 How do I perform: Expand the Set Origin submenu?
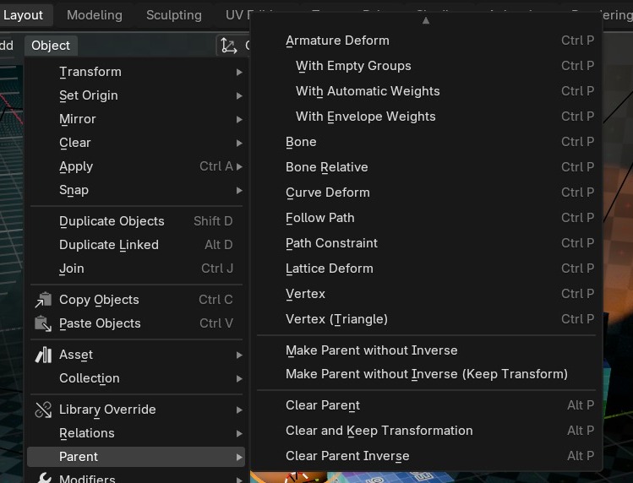136,95
